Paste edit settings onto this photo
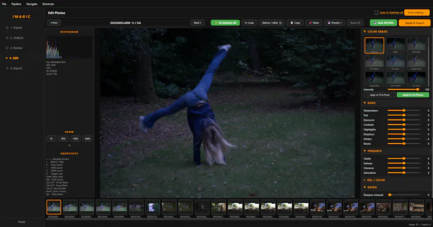433x227 pixels. pyautogui.click(x=314, y=23)
